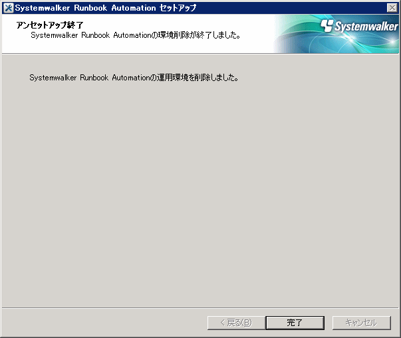Close the Systemwalker setup window
The height and width of the screenshot is (338, 401).
[x=392, y=8]
